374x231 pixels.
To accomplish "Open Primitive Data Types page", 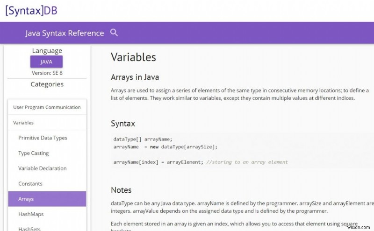I will point(43,138).
